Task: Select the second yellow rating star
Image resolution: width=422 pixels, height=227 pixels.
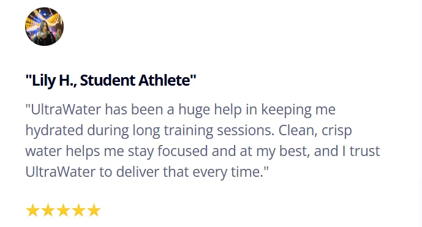Action: pyautogui.click(x=48, y=210)
